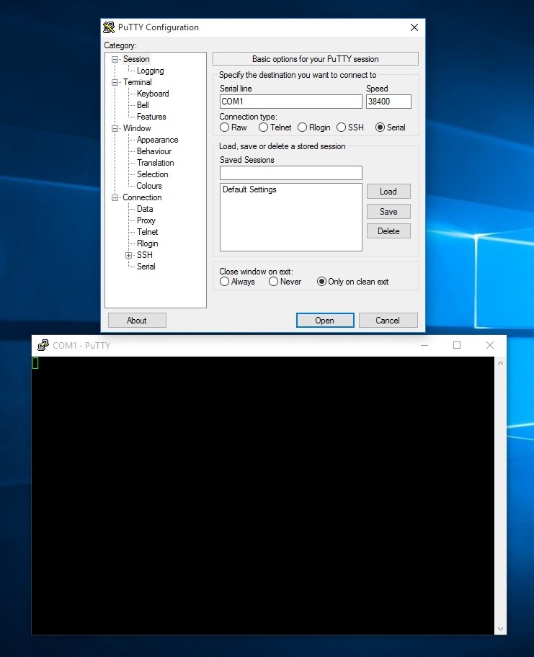The width and height of the screenshot is (534, 657).
Task: Open the Telnet category in tree
Action: pos(147,232)
